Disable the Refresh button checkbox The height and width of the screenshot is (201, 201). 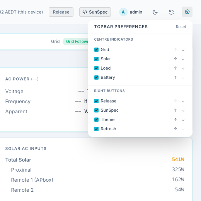96,129
